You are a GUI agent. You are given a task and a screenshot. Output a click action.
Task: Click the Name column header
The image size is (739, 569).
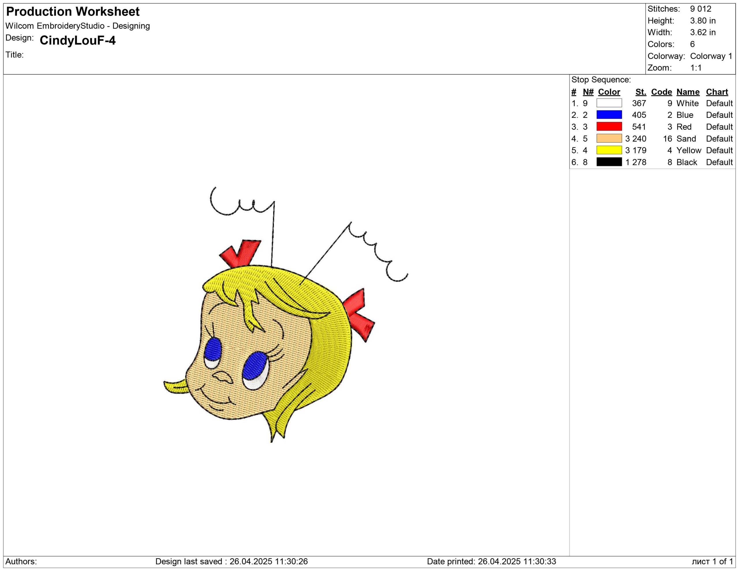coord(688,92)
